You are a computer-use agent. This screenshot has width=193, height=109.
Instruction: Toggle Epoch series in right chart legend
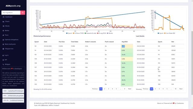click(161, 33)
